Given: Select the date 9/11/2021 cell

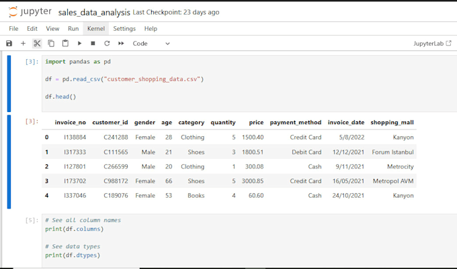Looking at the screenshot, I should click(349, 166).
